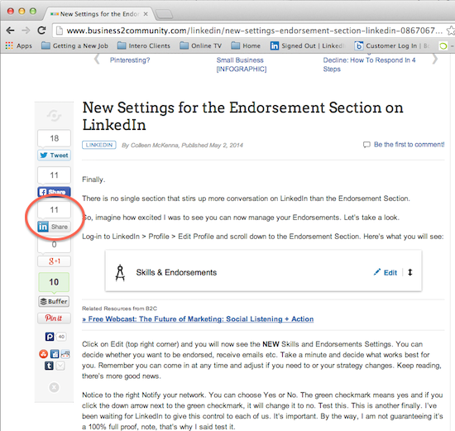Screen dimensions: 455x431
Task: Click the green extension icon in bookmarks bar
Action: pyautogui.click(x=443, y=45)
